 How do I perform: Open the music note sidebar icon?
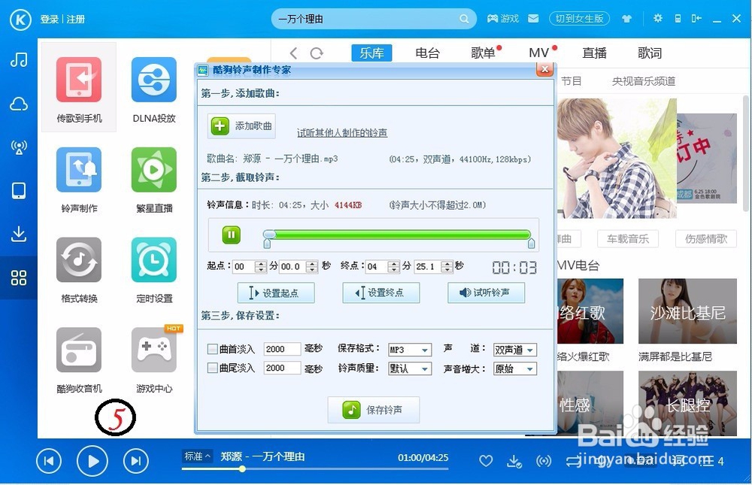[x=19, y=60]
